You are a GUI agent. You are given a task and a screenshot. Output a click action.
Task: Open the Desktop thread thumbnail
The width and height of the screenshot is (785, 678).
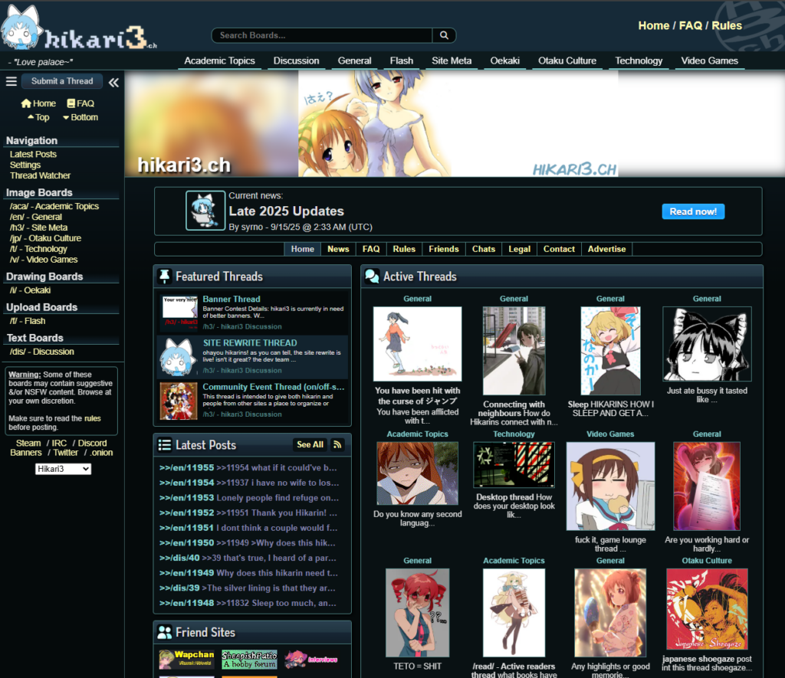[x=514, y=465]
